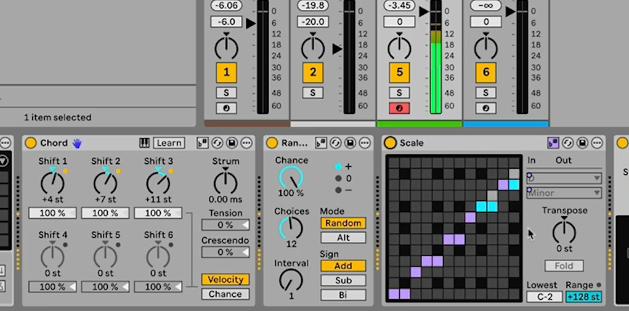Screen dimensions: 629x311
Task: Click the Tension value field
Action: click(x=225, y=225)
